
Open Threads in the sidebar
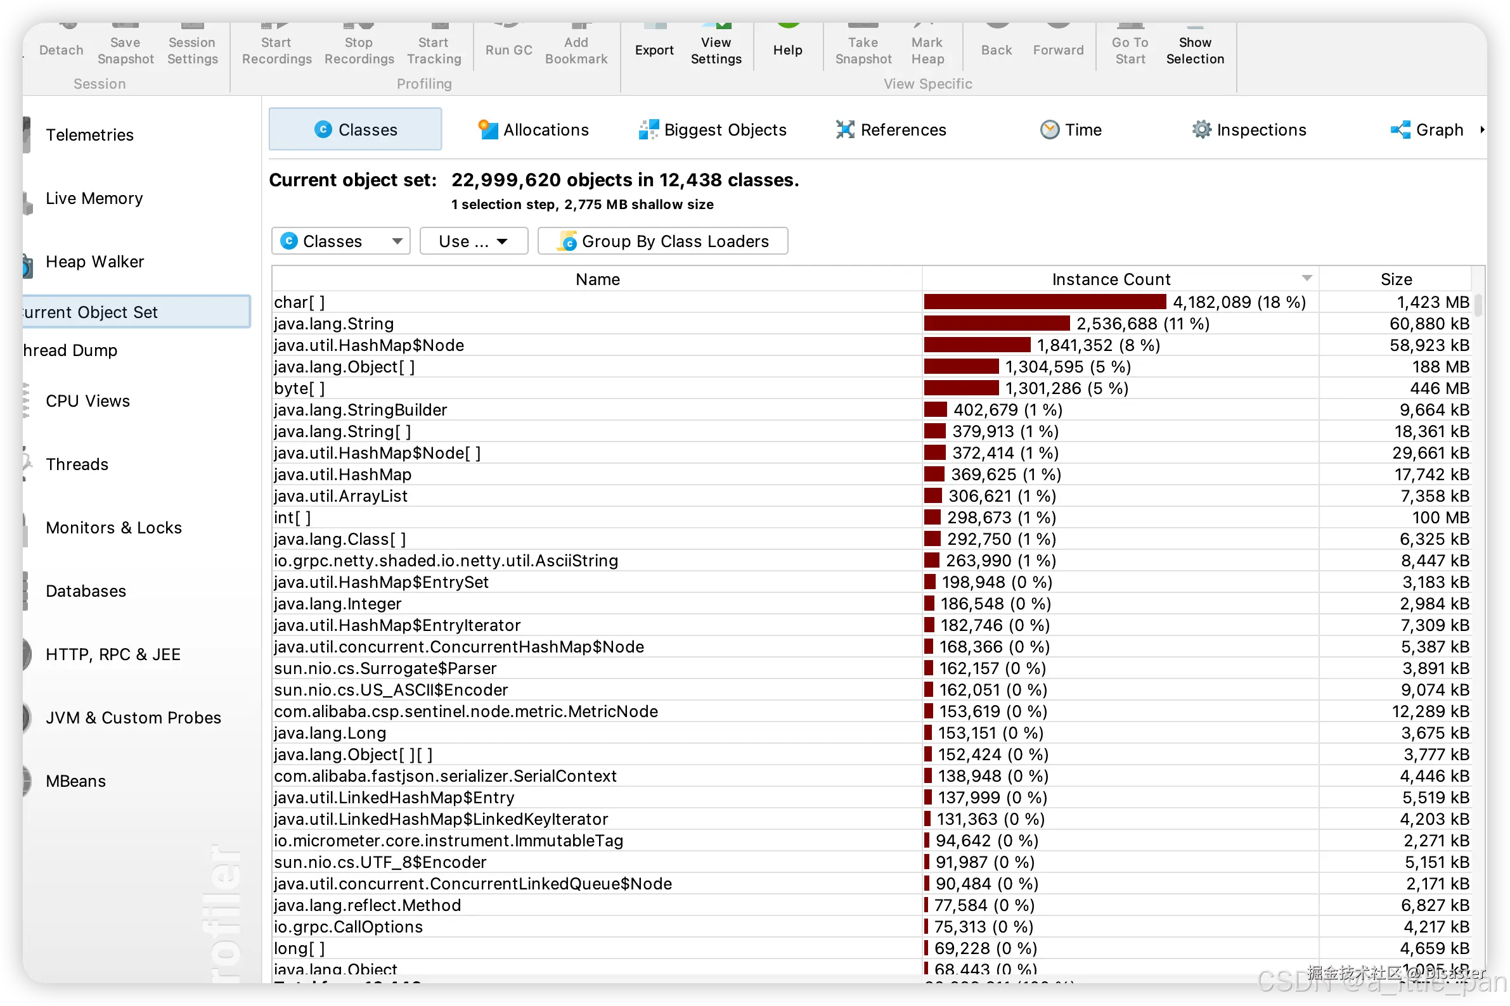[x=77, y=464]
